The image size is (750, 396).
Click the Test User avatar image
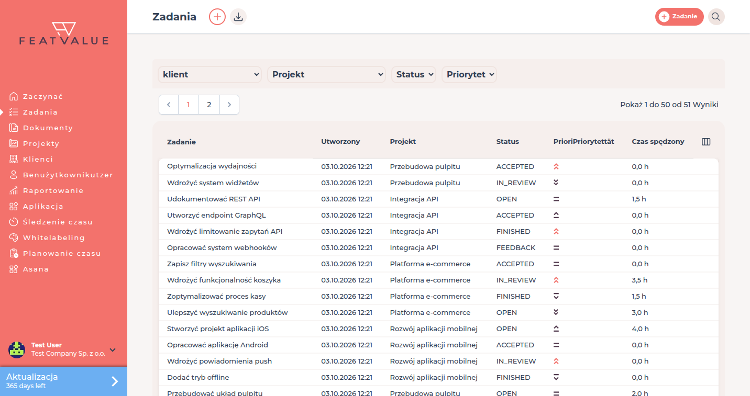[x=17, y=349]
